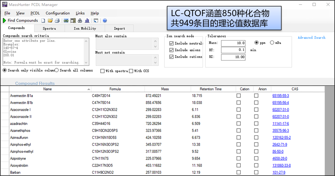Open CAS link 65195-55-3

point(280,96)
